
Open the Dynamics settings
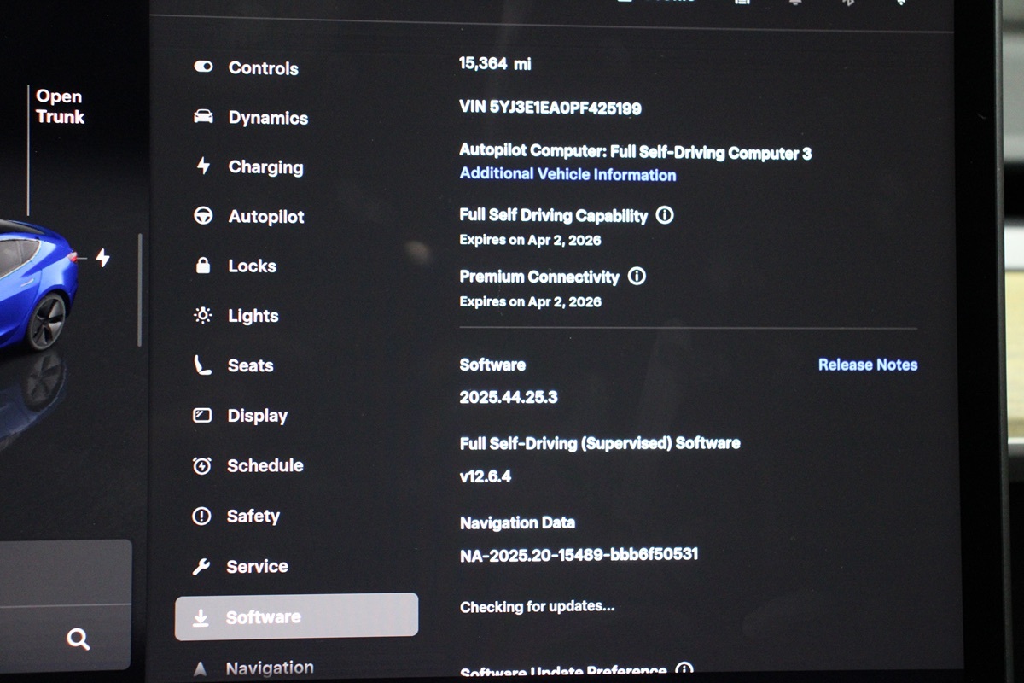[x=267, y=118]
